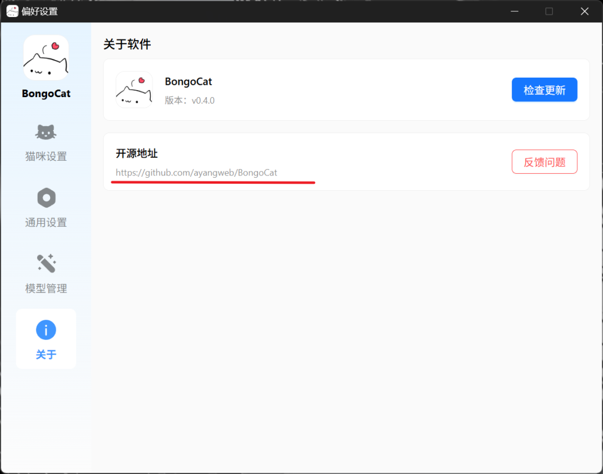Close the 偏好设置 window

pyautogui.click(x=584, y=11)
